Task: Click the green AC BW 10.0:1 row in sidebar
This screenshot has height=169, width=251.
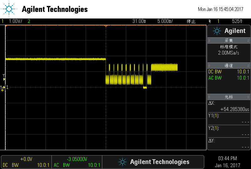Action: (x=229, y=78)
